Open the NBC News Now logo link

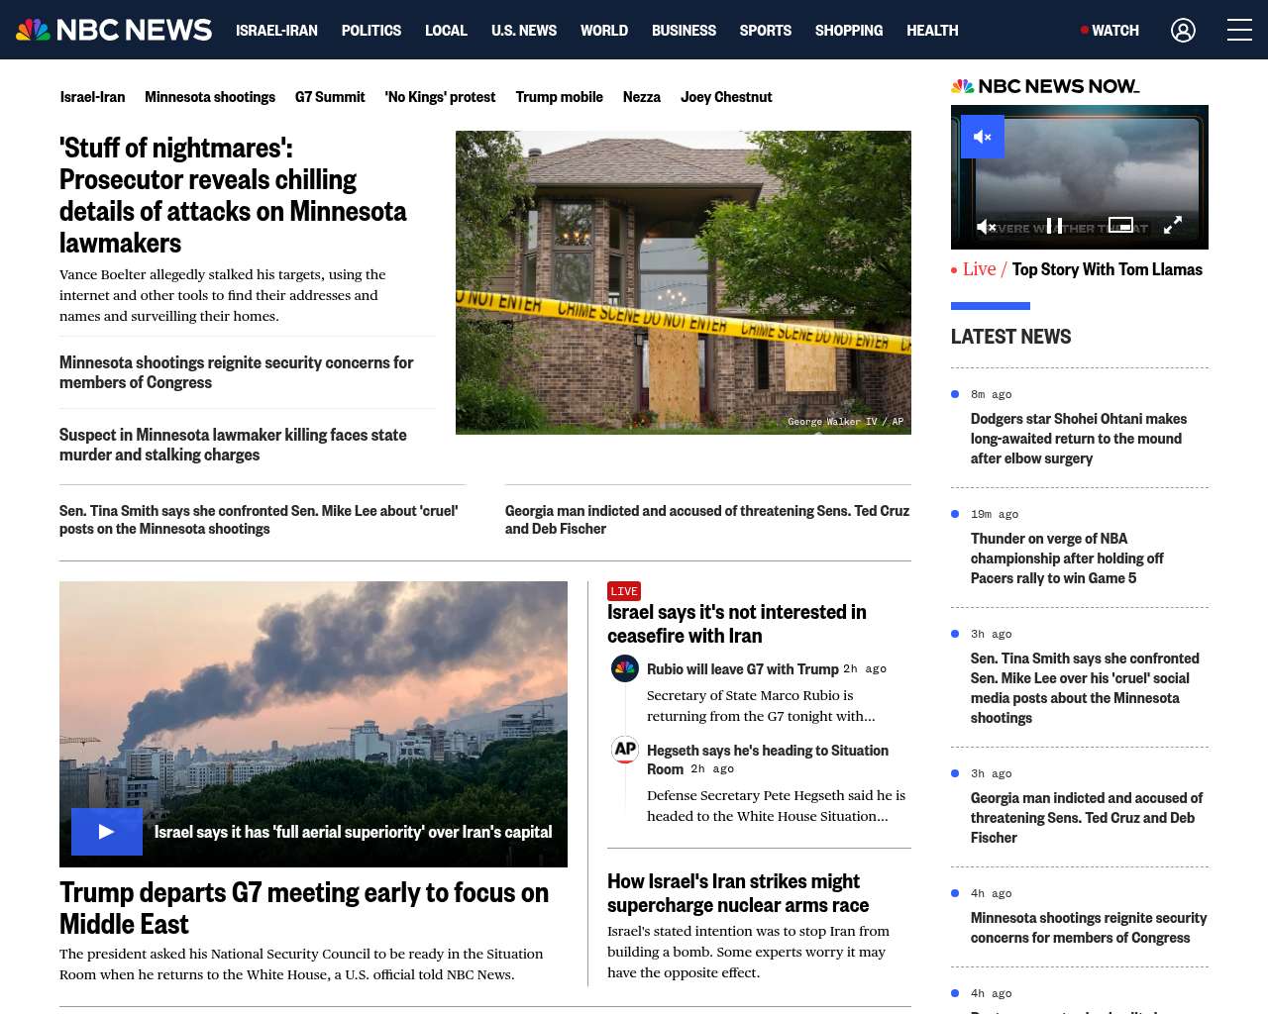coord(1045,86)
